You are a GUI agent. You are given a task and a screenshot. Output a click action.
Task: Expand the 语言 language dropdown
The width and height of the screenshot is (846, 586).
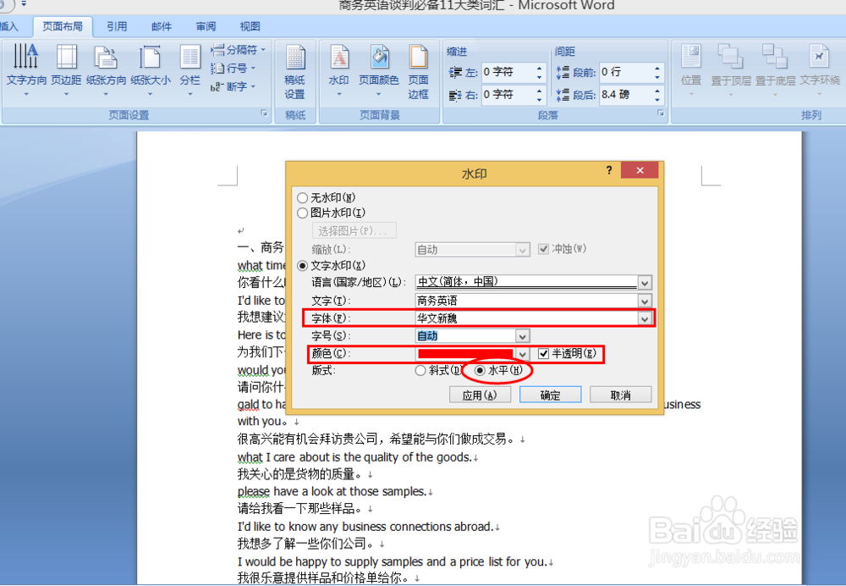(644, 283)
